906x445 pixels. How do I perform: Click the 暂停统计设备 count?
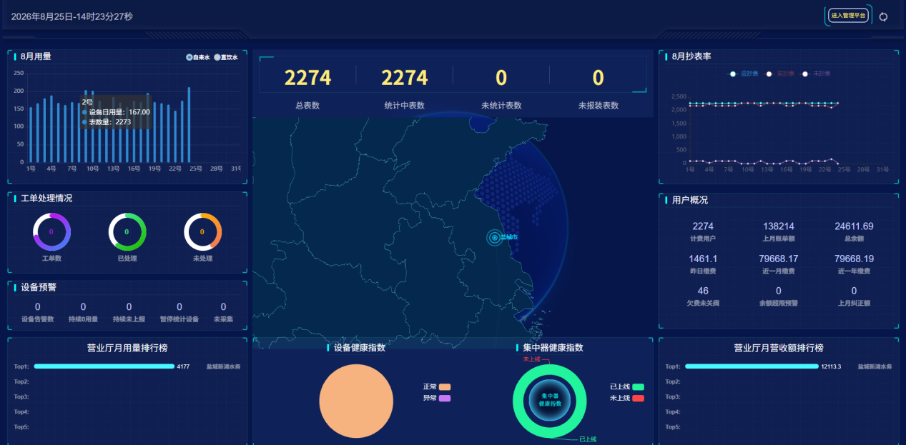pyautogui.click(x=179, y=307)
